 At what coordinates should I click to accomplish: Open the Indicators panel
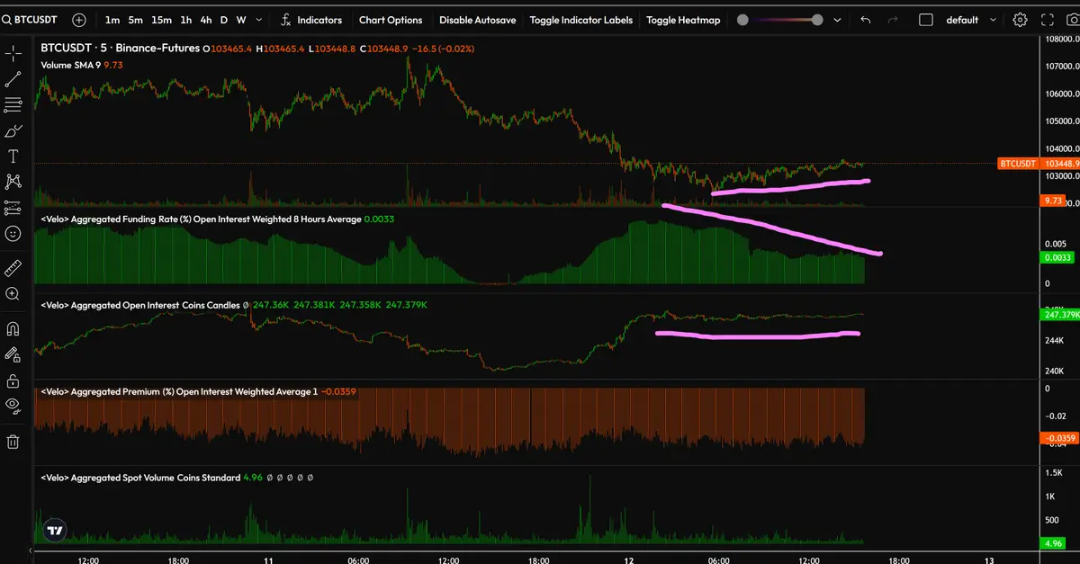[x=310, y=20]
